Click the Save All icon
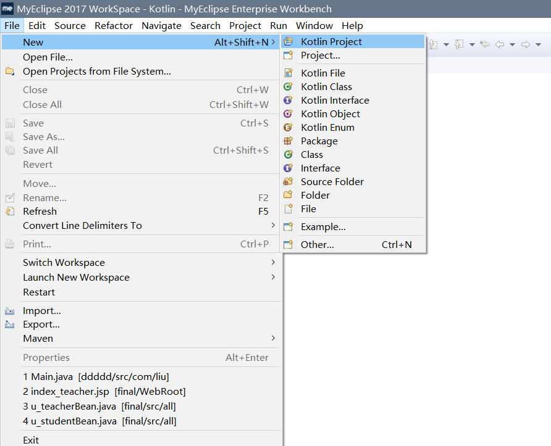551x446 pixels. pyautogui.click(x=10, y=151)
